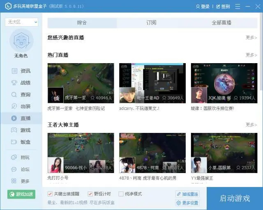
Task: Click the 更多设置 button
Action: [x=187, y=203]
